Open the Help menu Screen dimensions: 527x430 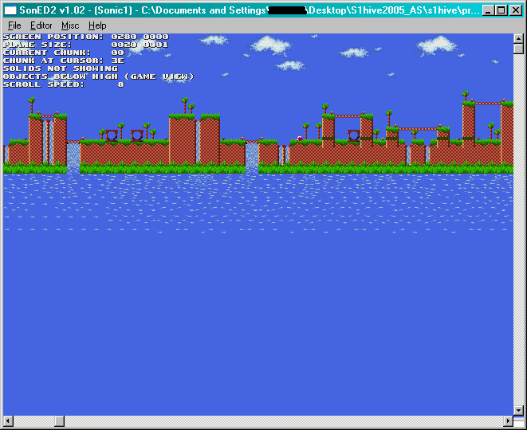pos(97,25)
